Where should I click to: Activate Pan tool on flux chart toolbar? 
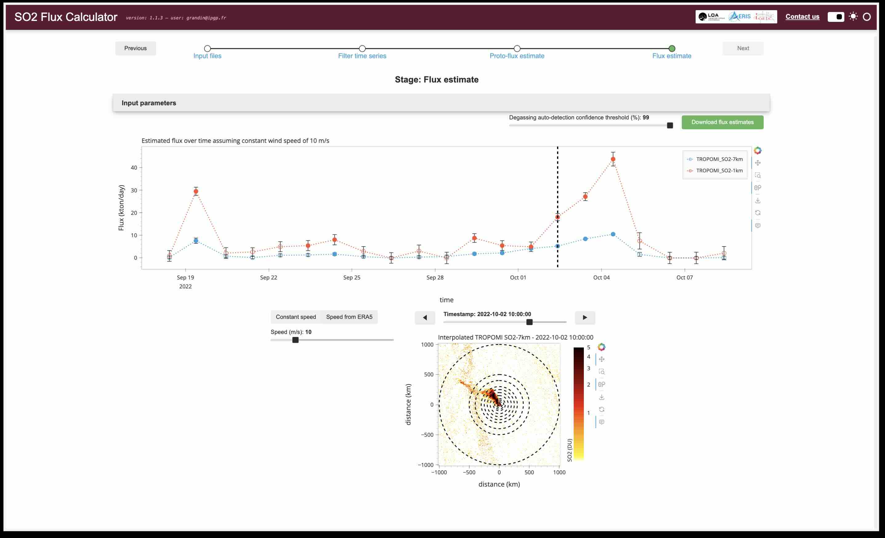(758, 163)
